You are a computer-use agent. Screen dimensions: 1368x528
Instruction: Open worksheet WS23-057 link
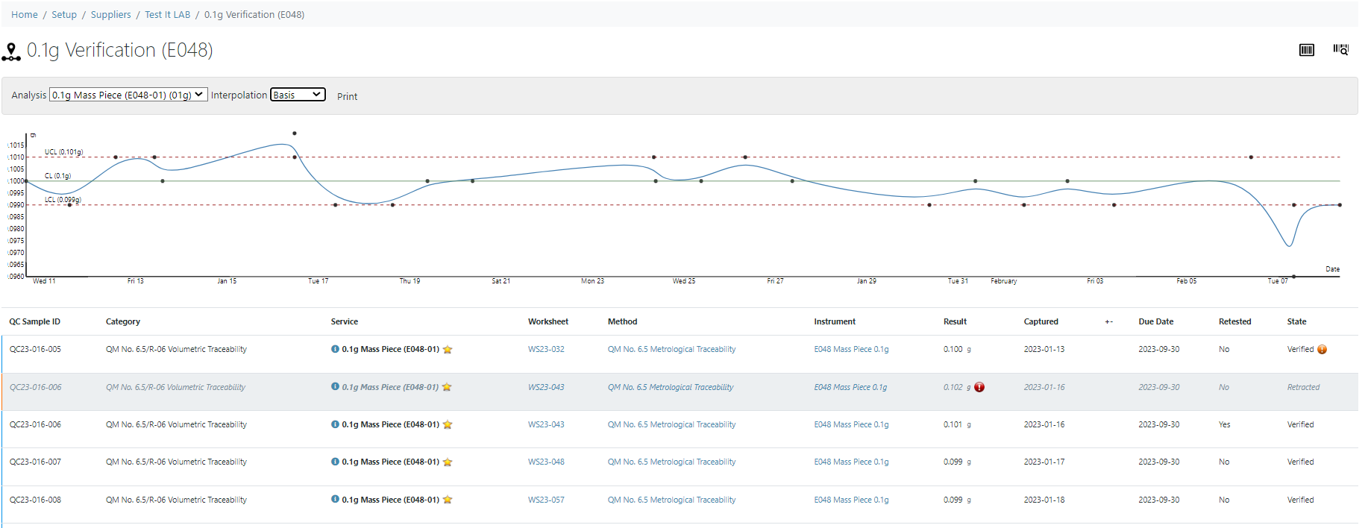pos(546,500)
